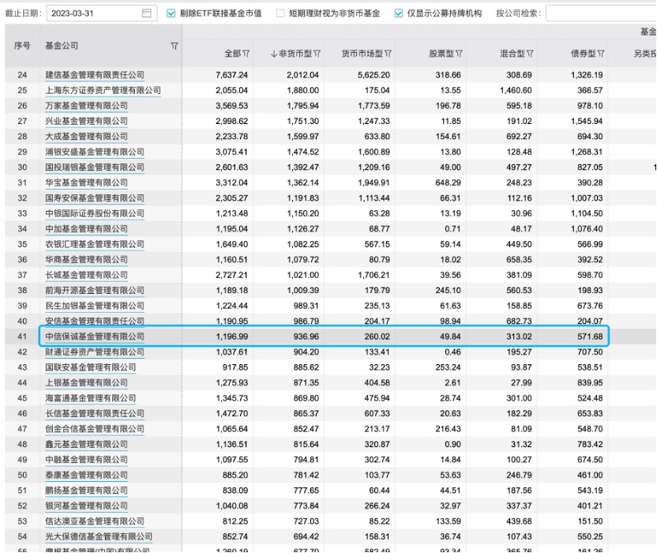The height and width of the screenshot is (553, 657).
Task: Check 短期理财视为非货币基金 checkbox
Action: pyautogui.click(x=280, y=13)
